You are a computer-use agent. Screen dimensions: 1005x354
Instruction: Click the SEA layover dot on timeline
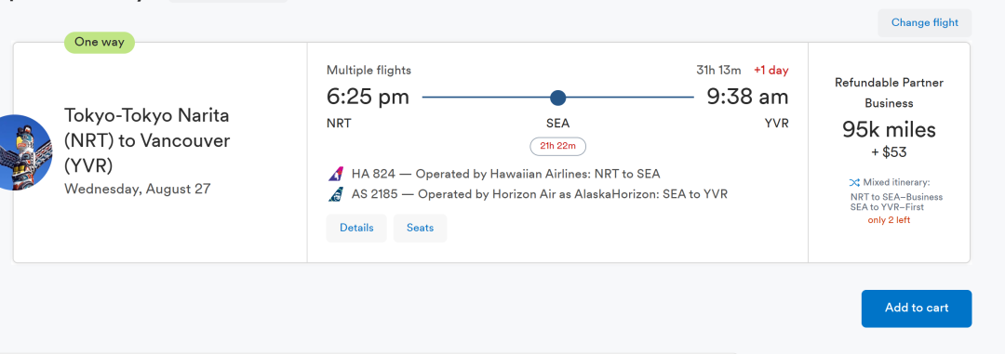[557, 98]
